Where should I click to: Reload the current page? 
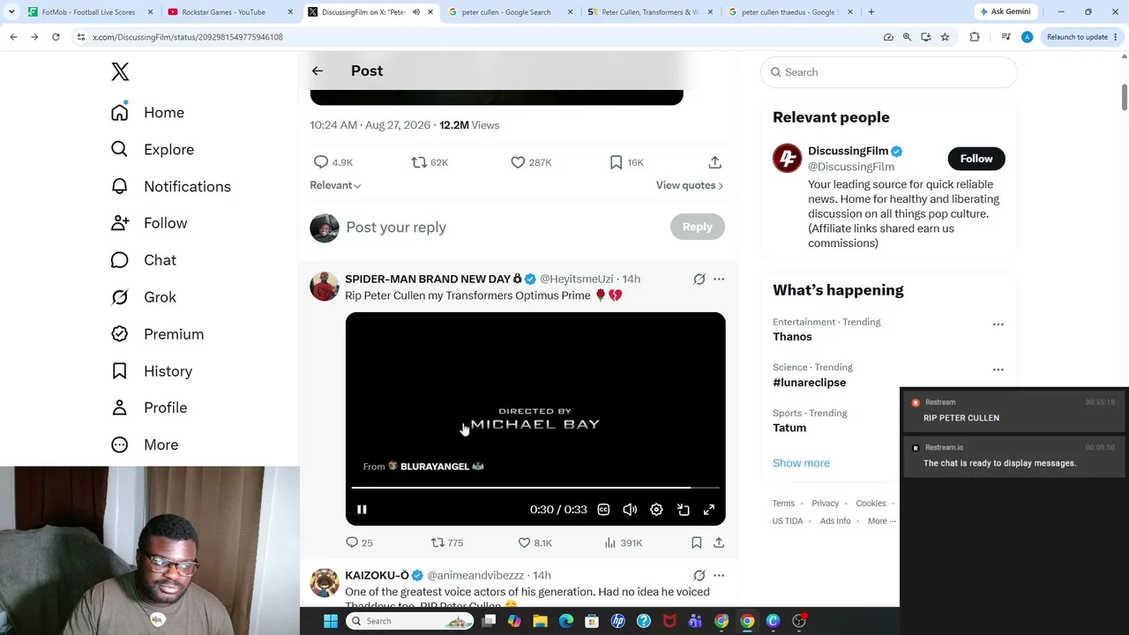click(x=56, y=37)
